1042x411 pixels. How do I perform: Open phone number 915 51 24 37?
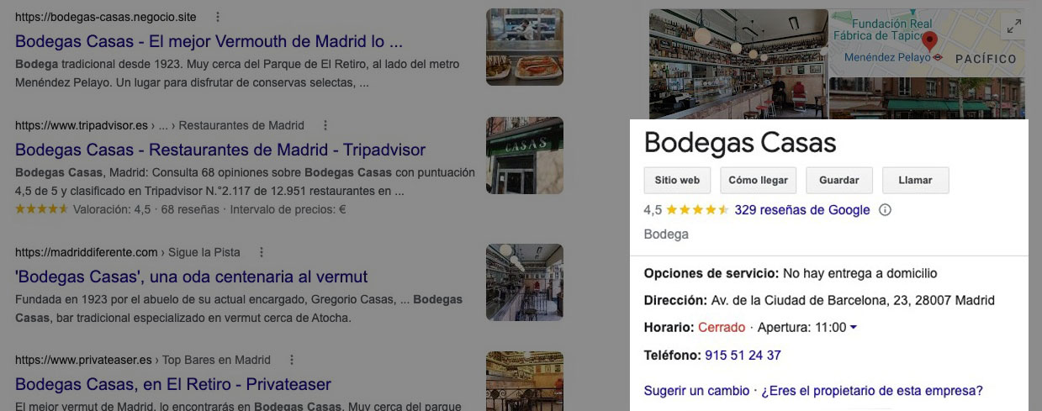(743, 356)
